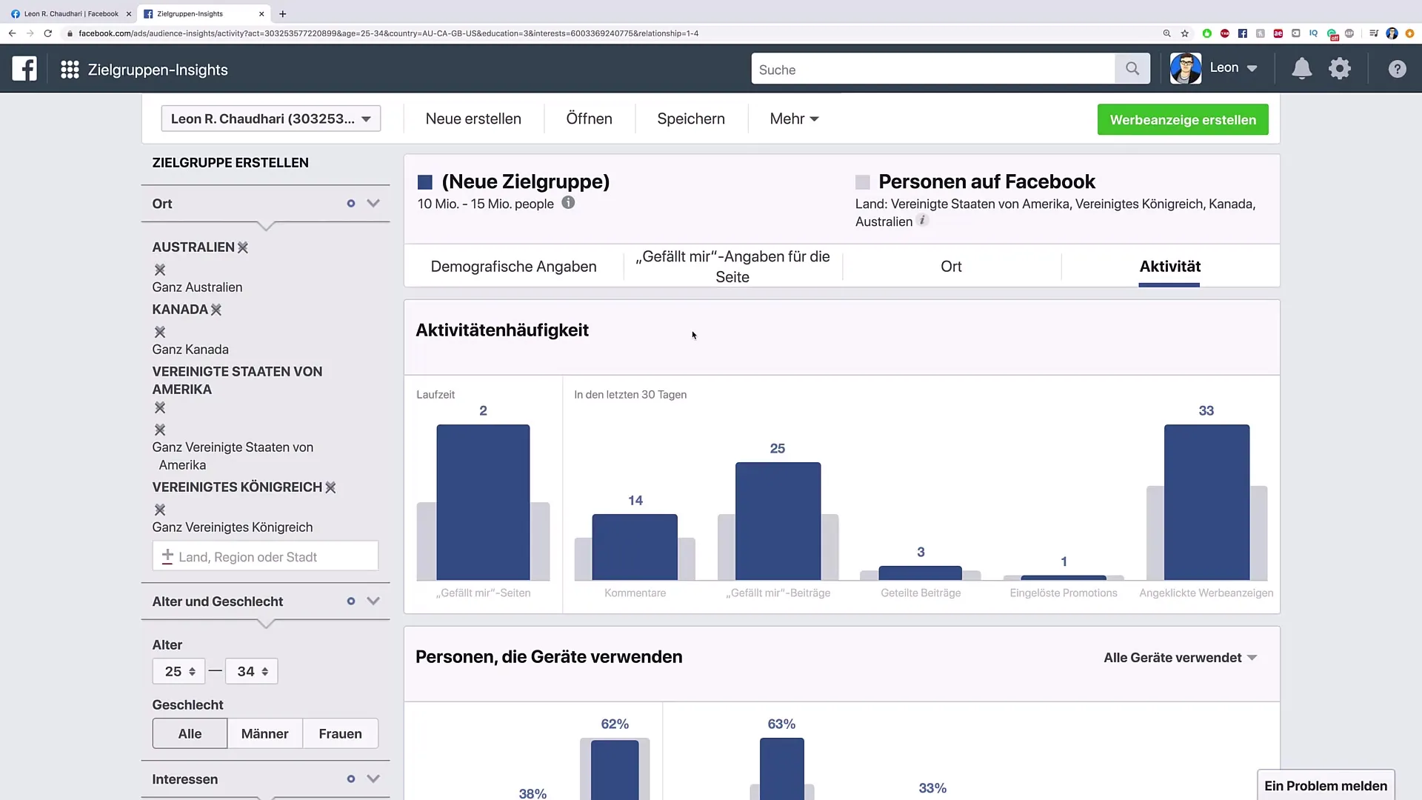Click Speichern menu item
This screenshot has height=800, width=1422.
691,119
